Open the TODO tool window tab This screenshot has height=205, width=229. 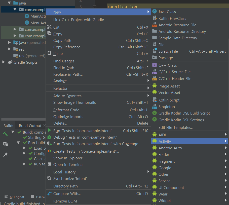38,197
